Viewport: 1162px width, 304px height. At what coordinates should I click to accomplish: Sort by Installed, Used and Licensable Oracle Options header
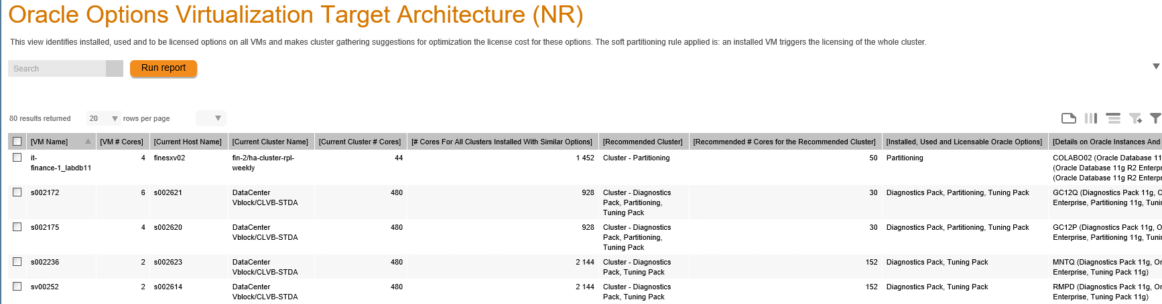[x=964, y=142]
